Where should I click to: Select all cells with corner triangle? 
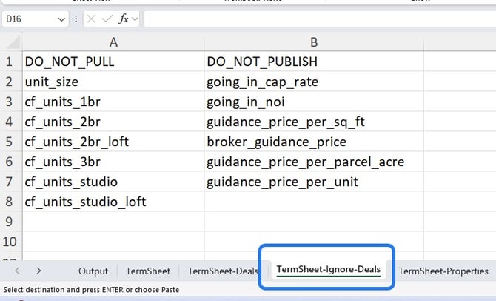(13, 42)
